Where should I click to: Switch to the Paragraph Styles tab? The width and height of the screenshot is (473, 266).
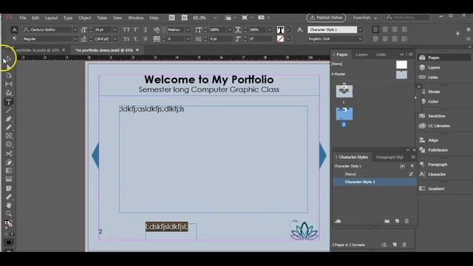point(389,157)
